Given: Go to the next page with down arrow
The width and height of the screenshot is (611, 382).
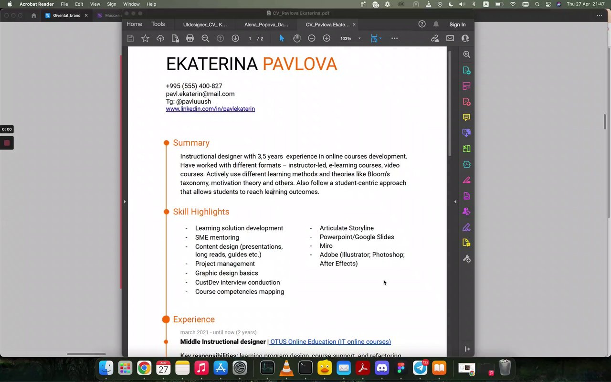Looking at the screenshot, I should click(235, 38).
